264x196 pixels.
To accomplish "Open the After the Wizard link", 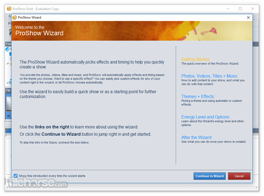I will [x=196, y=137].
